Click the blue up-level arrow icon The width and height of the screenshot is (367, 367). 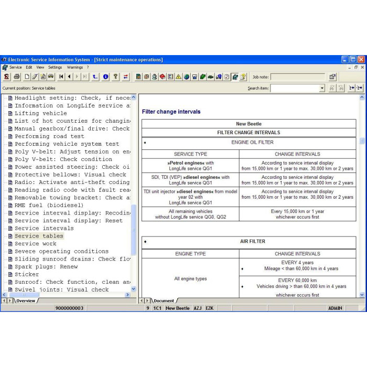(x=95, y=77)
